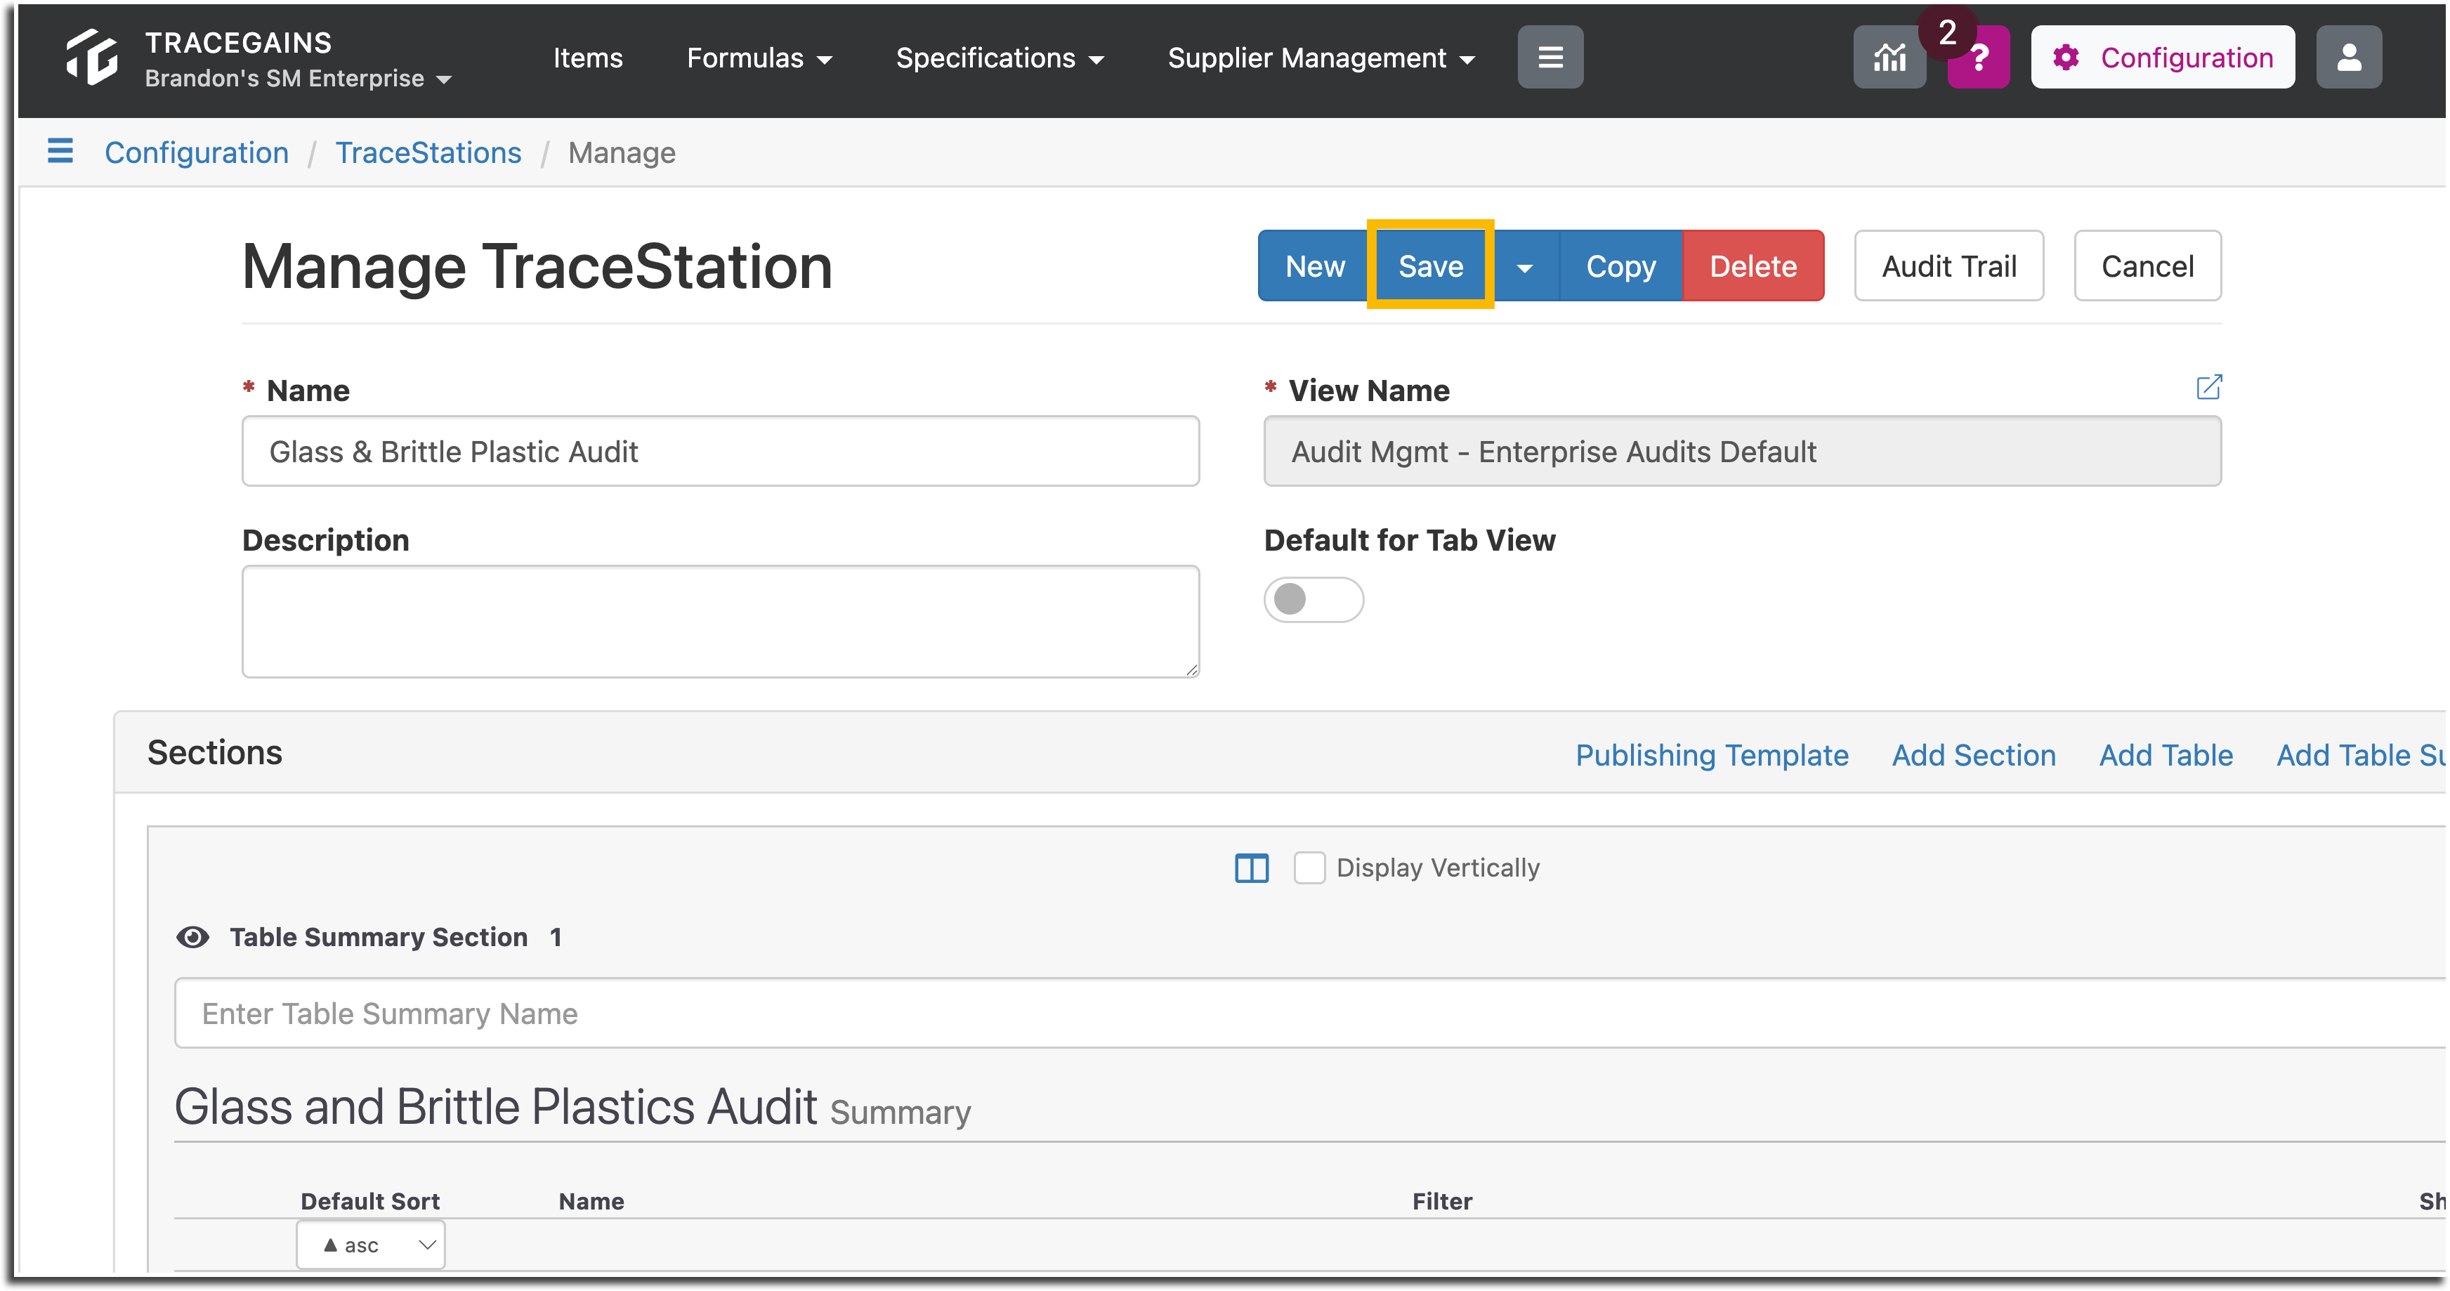
Task: Click the Add Section link
Action: pyautogui.click(x=1974, y=754)
